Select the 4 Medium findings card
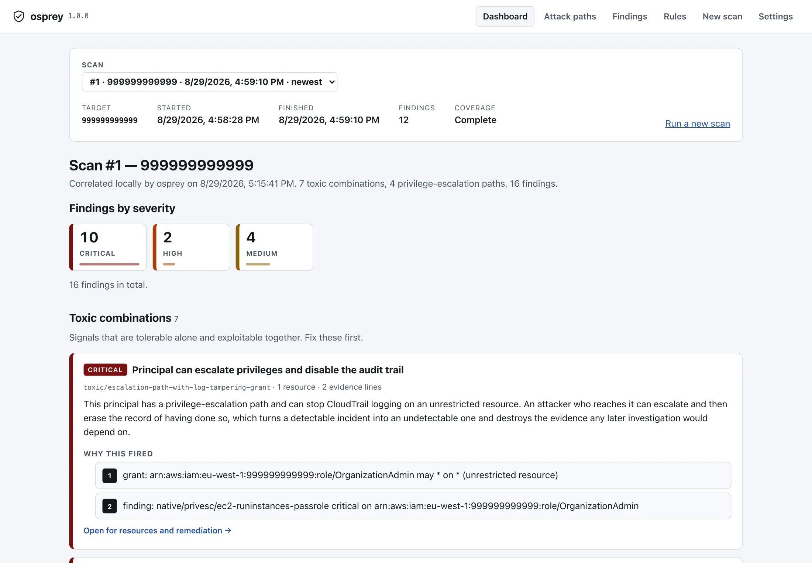This screenshot has width=812, height=563. click(275, 247)
